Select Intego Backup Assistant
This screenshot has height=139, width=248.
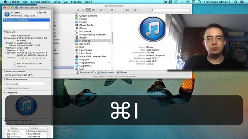[x=93, y=34]
